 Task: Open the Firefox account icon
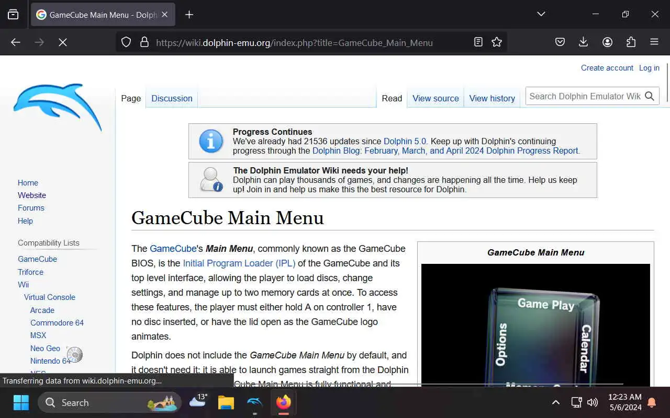coord(607,42)
